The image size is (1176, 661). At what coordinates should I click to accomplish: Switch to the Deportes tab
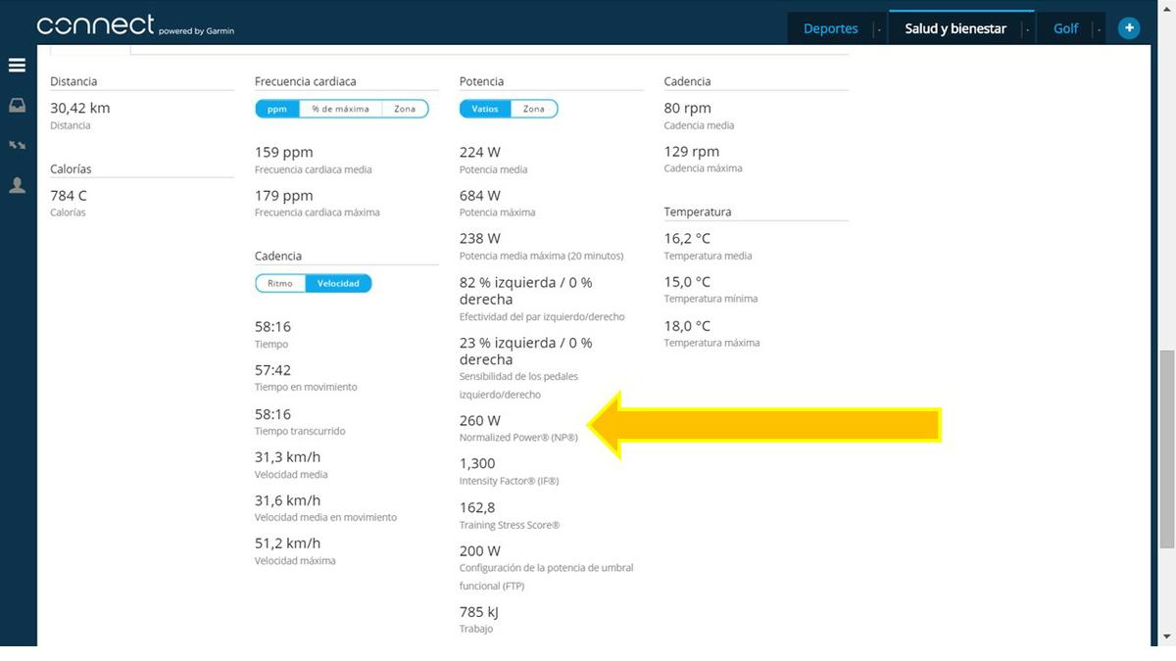point(830,28)
